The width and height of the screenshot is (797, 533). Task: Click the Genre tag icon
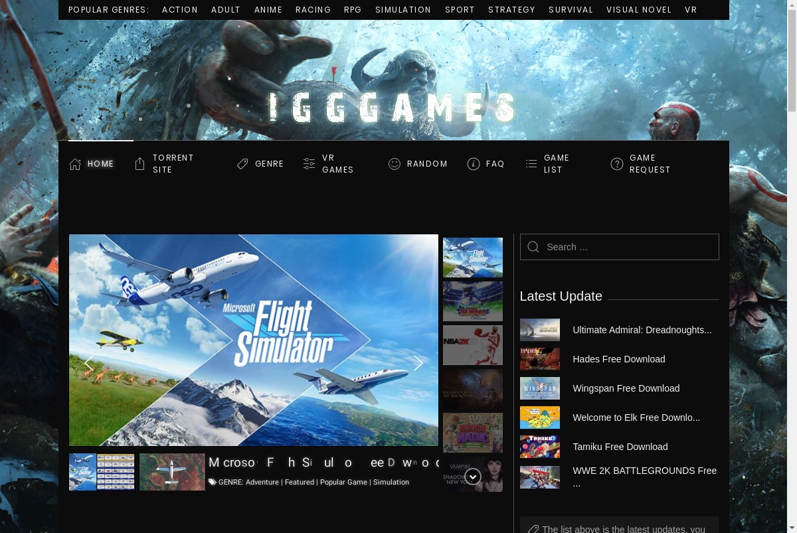[x=242, y=164]
